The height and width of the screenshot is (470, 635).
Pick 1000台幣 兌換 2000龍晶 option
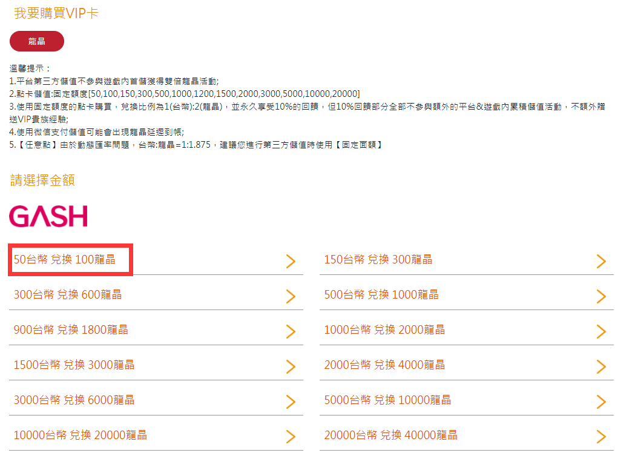coord(384,330)
